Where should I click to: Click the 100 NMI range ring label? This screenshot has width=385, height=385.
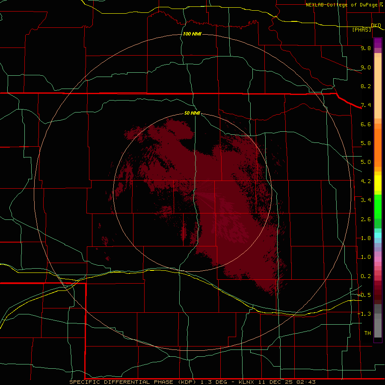click(x=192, y=34)
